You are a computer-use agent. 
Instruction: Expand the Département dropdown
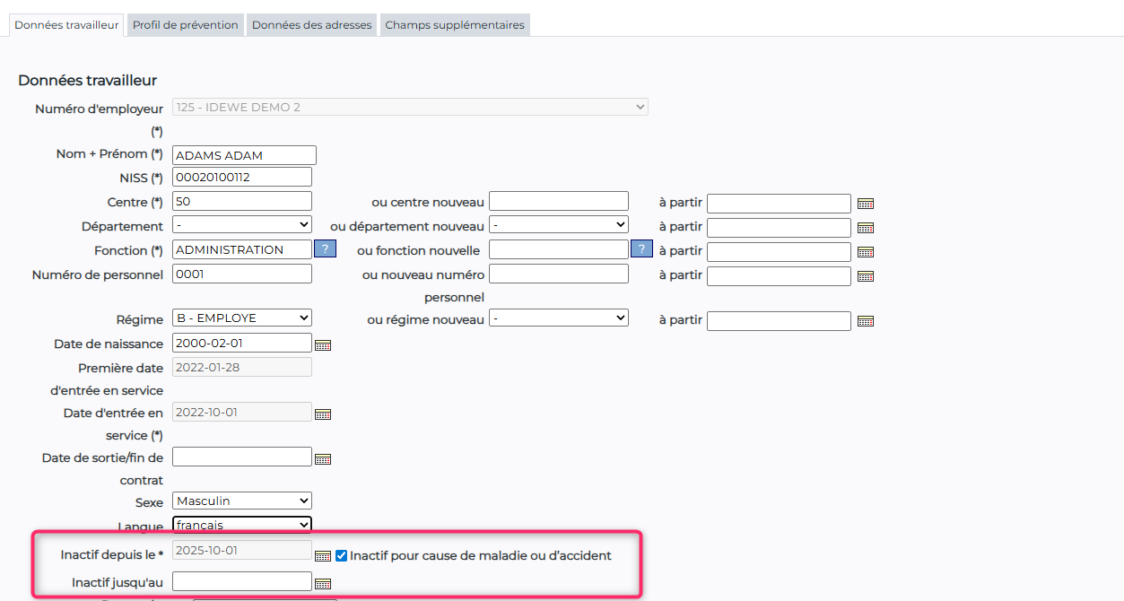click(242, 225)
